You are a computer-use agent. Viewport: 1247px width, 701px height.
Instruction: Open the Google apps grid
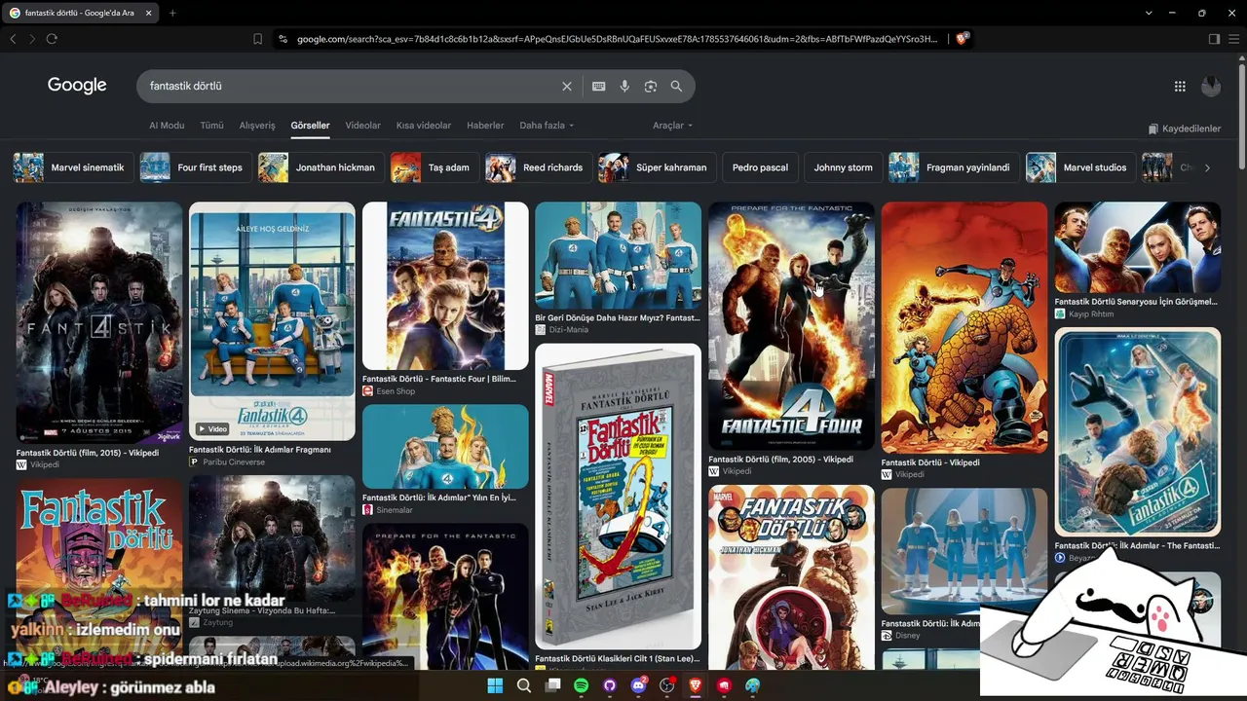1180,86
